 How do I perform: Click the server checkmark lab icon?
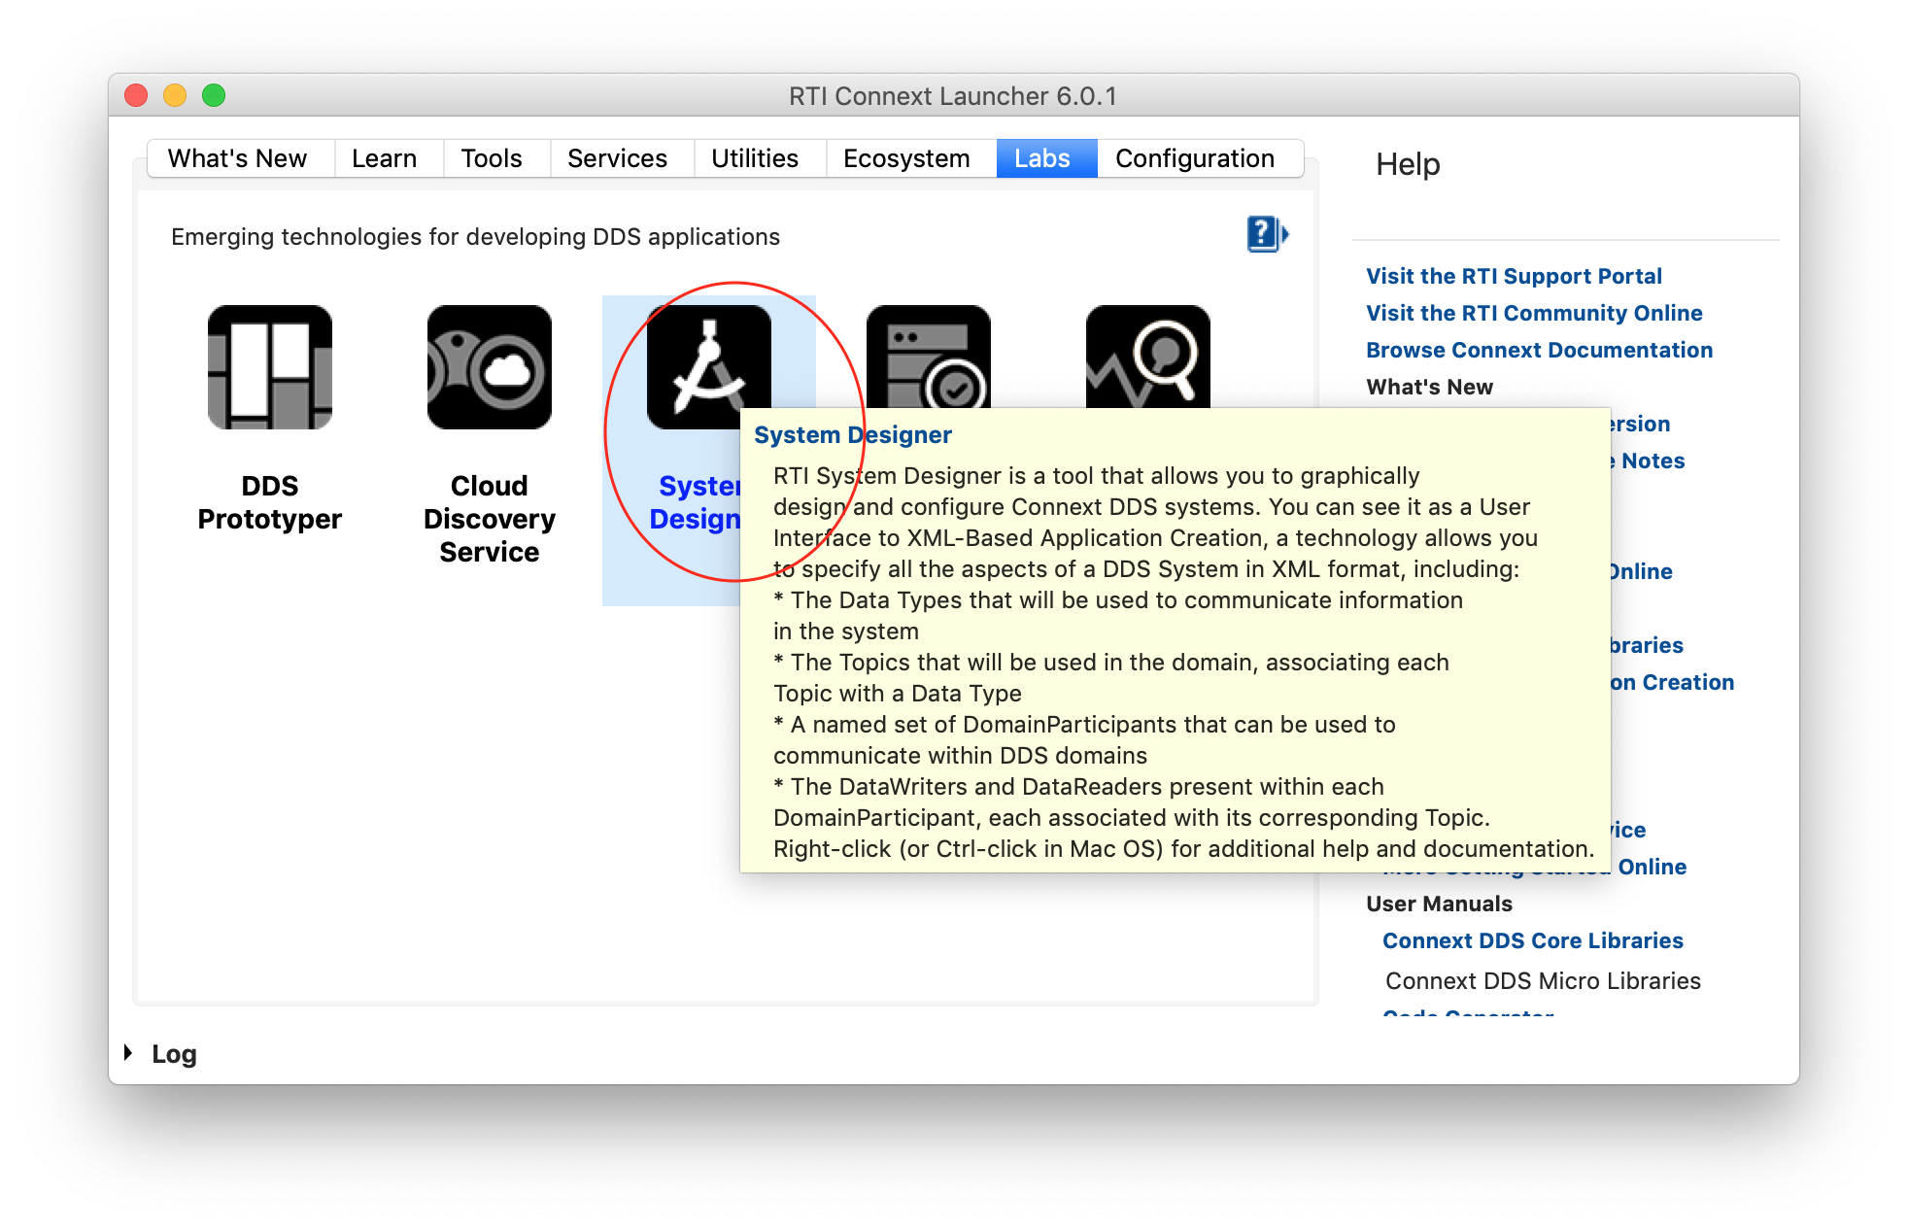[929, 357]
